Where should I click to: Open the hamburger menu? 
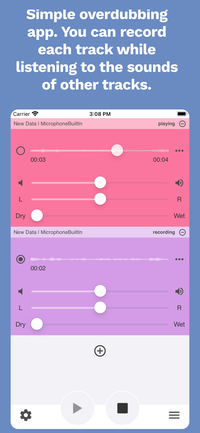(x=174, y=415)
